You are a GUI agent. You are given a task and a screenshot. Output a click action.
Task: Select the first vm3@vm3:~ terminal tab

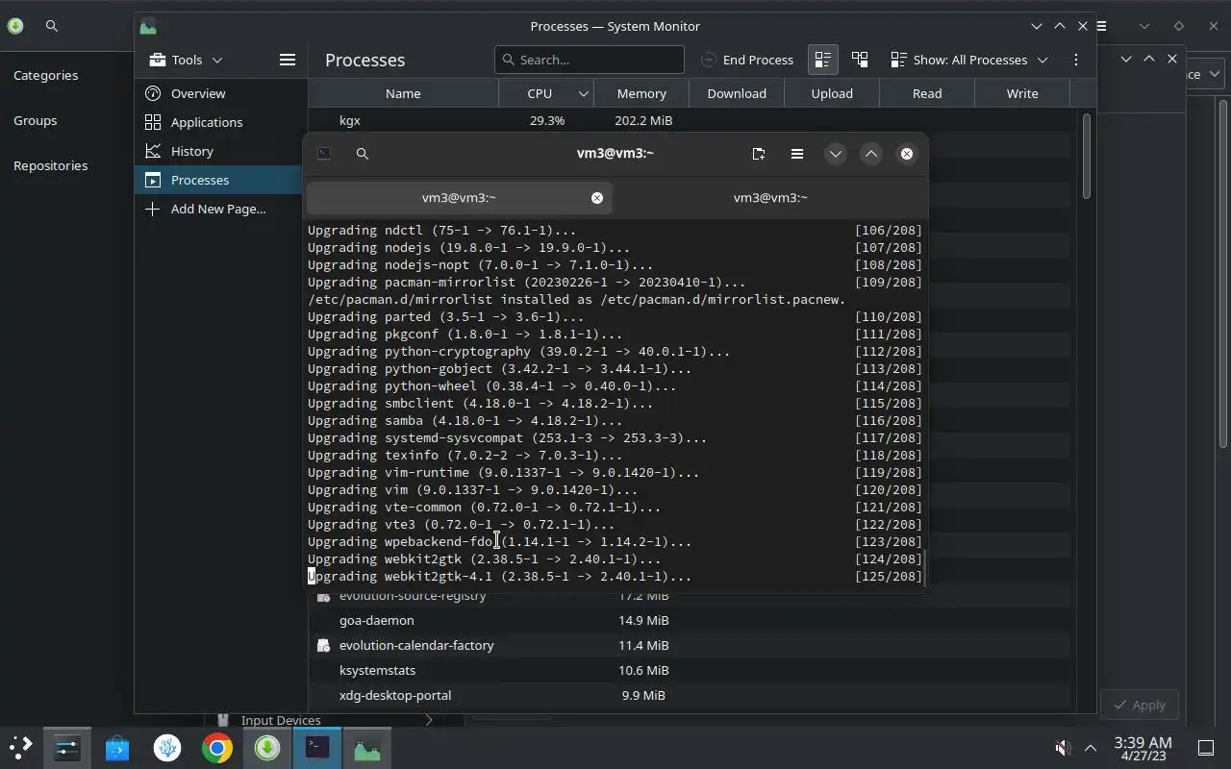[459, 197]
